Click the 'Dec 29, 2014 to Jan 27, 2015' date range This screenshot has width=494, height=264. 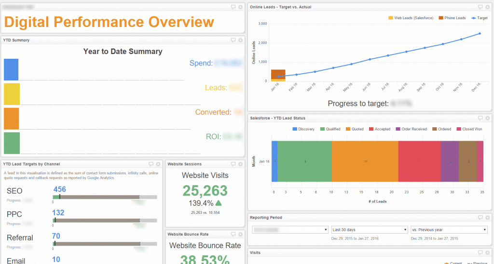pos(435,238)
